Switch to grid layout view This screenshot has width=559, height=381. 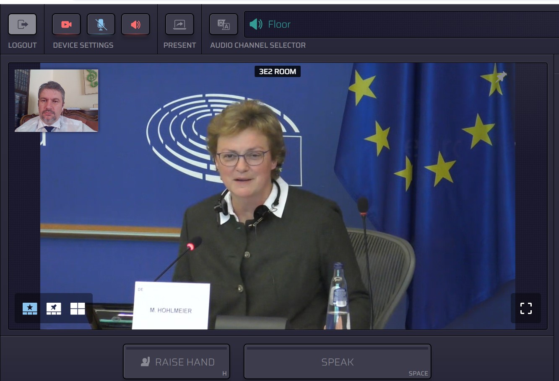click(x=78, y=309)
